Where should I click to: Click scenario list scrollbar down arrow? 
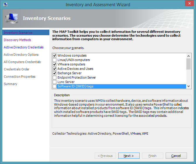pos(188,86)
